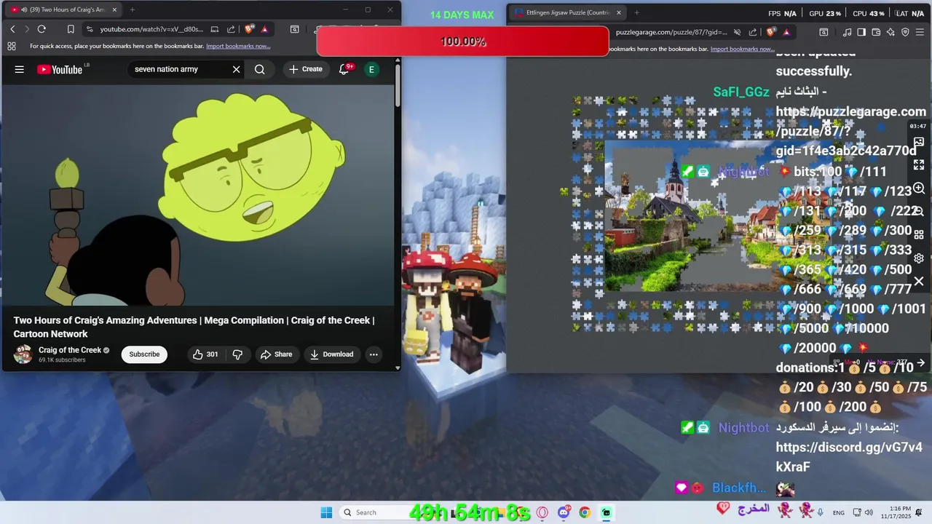Open tab search icon in puzzle window
Viewport: 932px width, 524px height.
[x=824, y=32]
